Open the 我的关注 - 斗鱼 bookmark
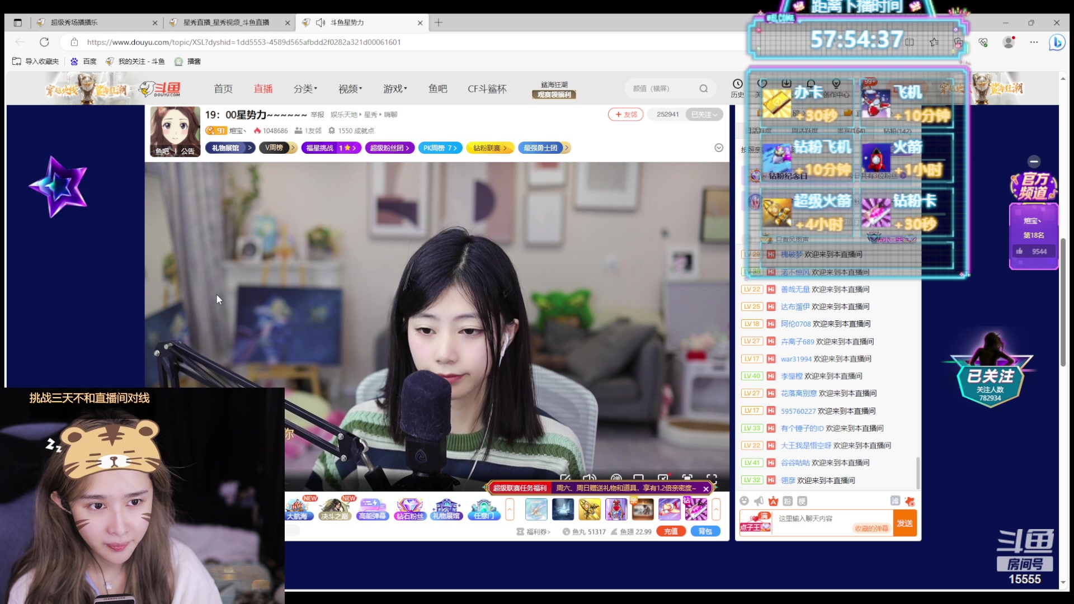The height and width of the screenshot is (604, 1074). (135, 62)
